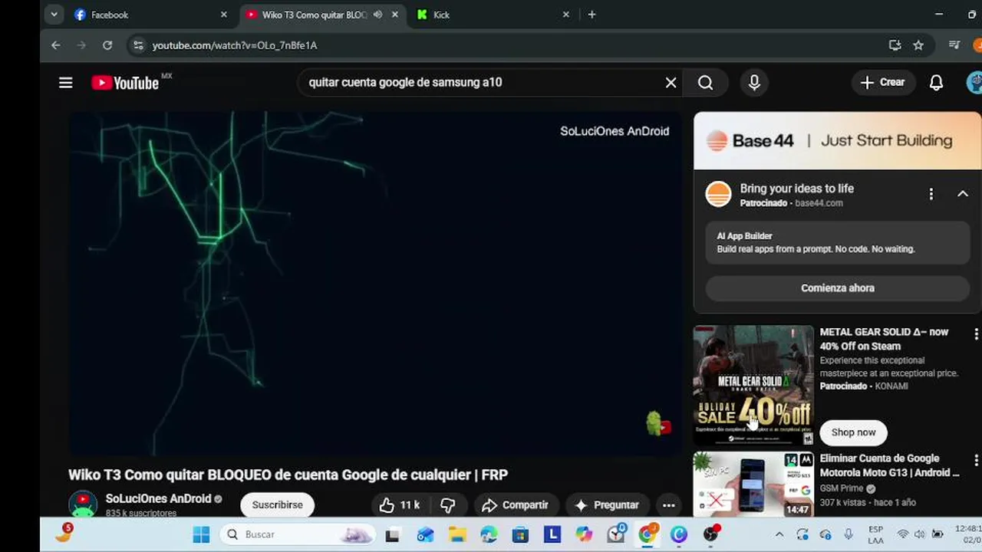Open options for Metal Gear Solid ad
The image size is (982, 552).
click(976, 334)
